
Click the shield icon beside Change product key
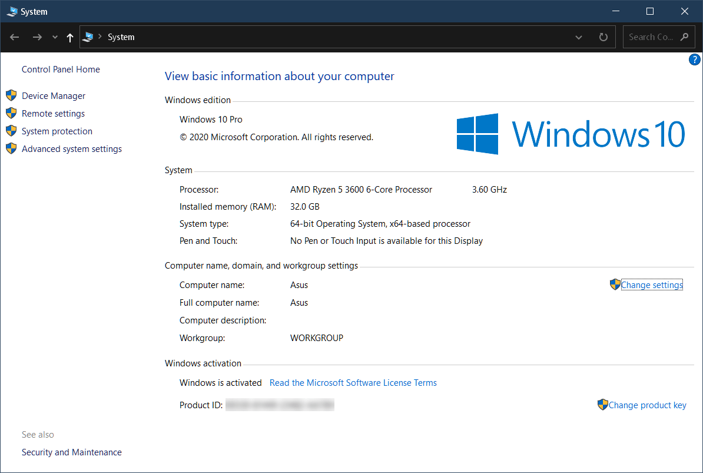point(602,405)
